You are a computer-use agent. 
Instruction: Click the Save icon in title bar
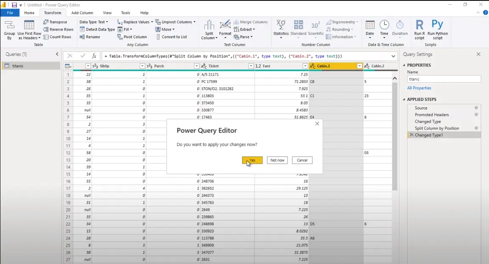tap(14, 5)
